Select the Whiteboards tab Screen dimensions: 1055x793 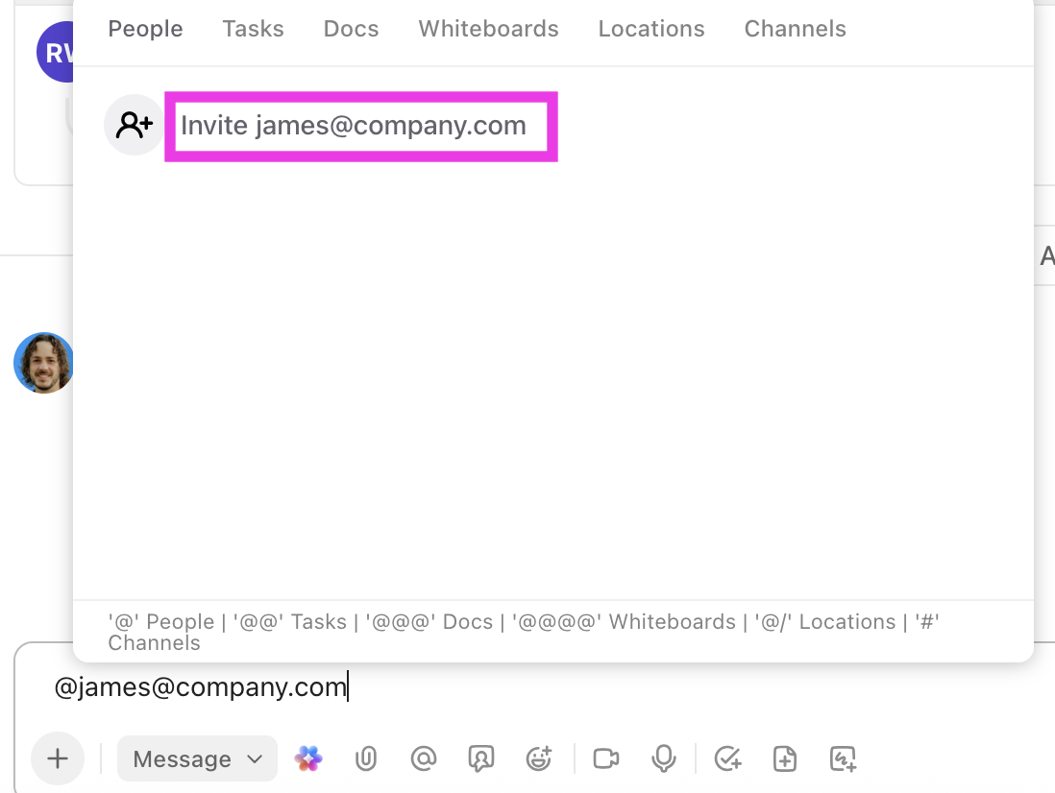pyautogui.click(x=488, y=29)
